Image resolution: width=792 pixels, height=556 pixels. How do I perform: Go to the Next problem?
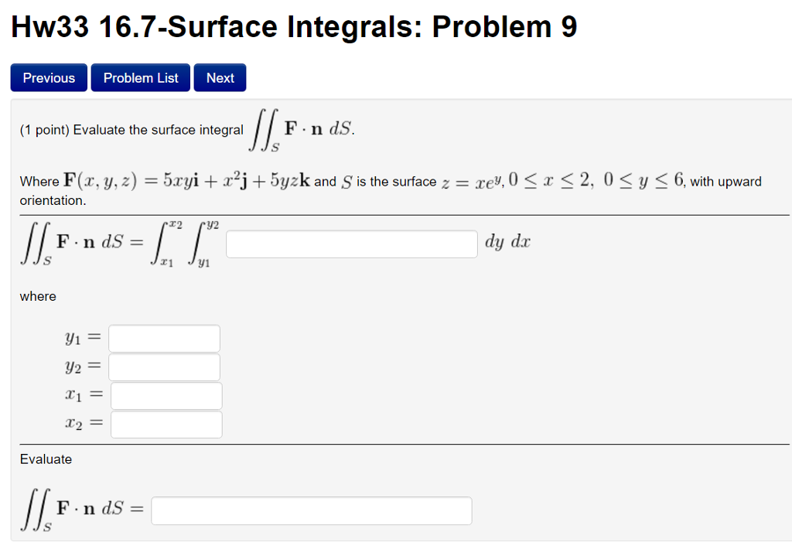220,77
